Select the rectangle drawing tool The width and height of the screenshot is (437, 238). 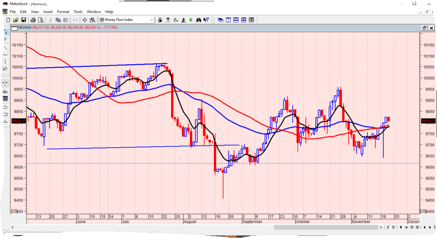(x=6, y=114)
